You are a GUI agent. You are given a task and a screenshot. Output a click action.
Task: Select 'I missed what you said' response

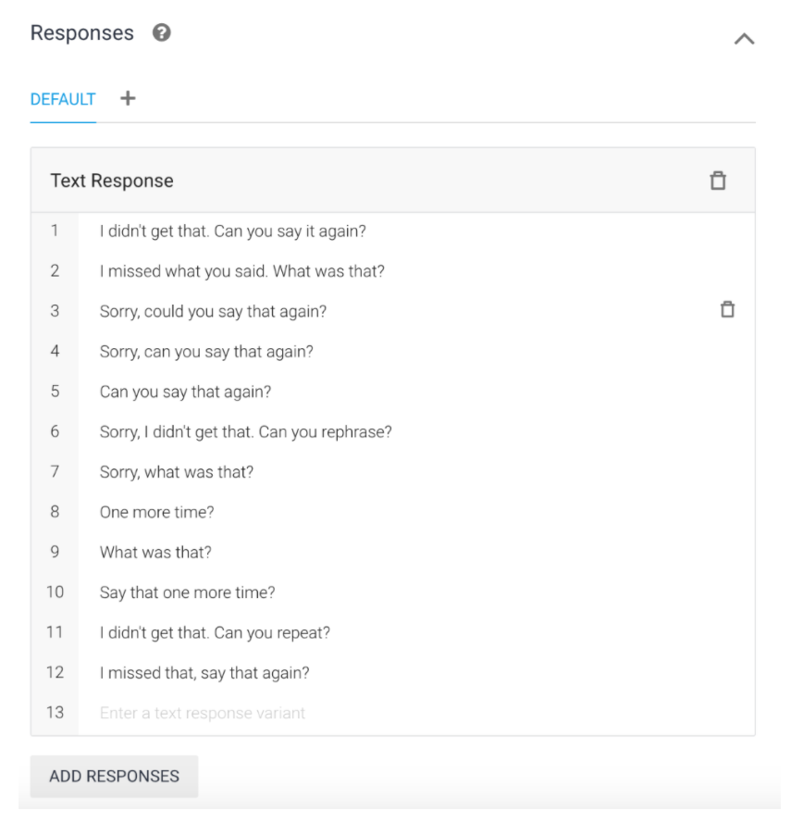(x=242, y=271)
